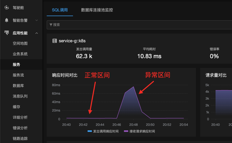The image size is (232, 143).
Task: Go to 业务系统 page
Action: (x=20, y=54)
